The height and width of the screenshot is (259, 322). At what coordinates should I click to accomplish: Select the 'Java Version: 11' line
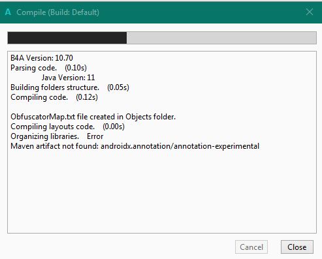68,78
